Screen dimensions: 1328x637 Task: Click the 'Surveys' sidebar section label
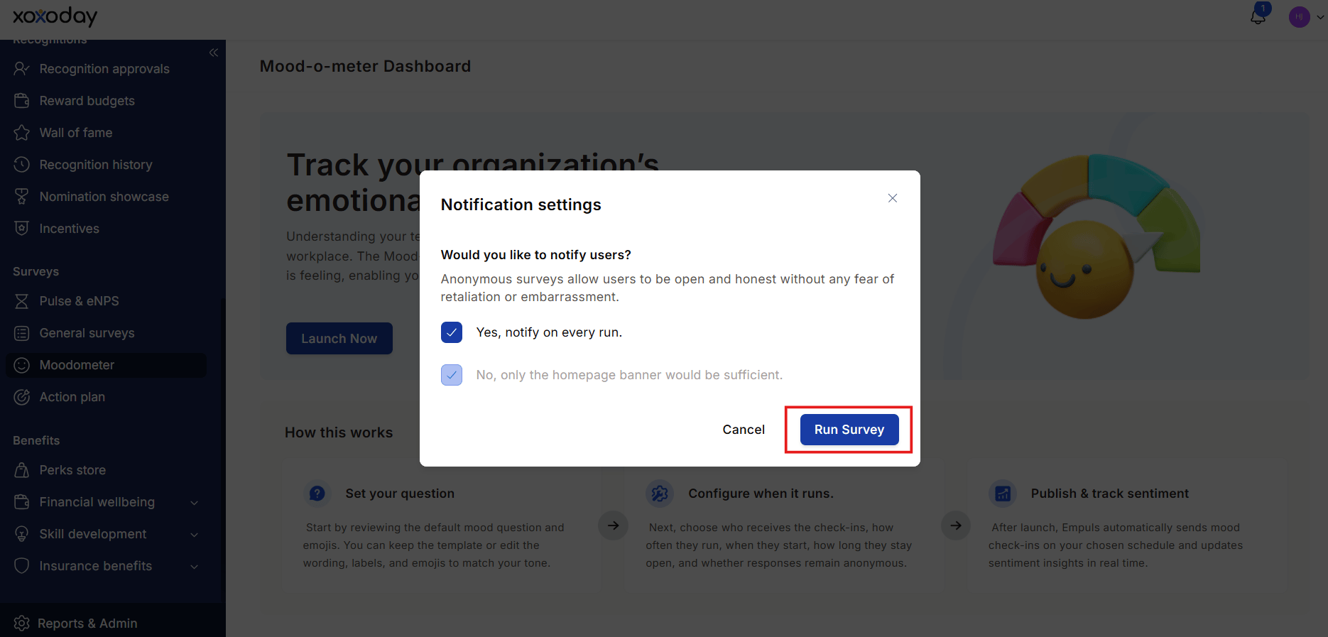click(36, 272)
